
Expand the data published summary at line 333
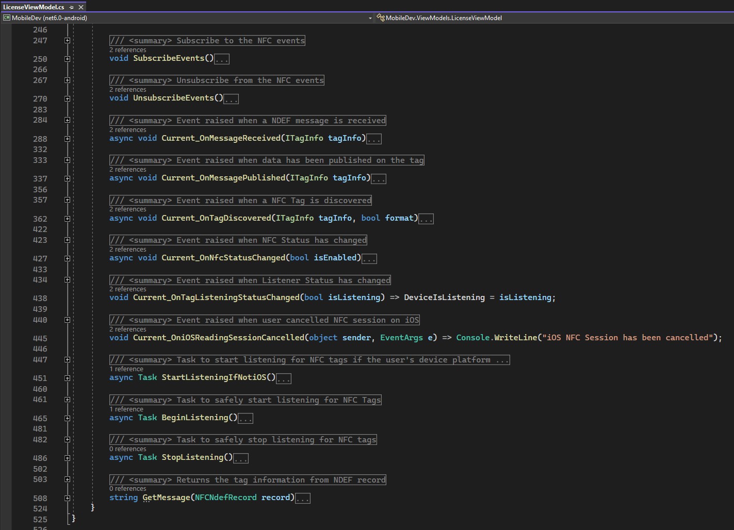click(x=67, y=160)
